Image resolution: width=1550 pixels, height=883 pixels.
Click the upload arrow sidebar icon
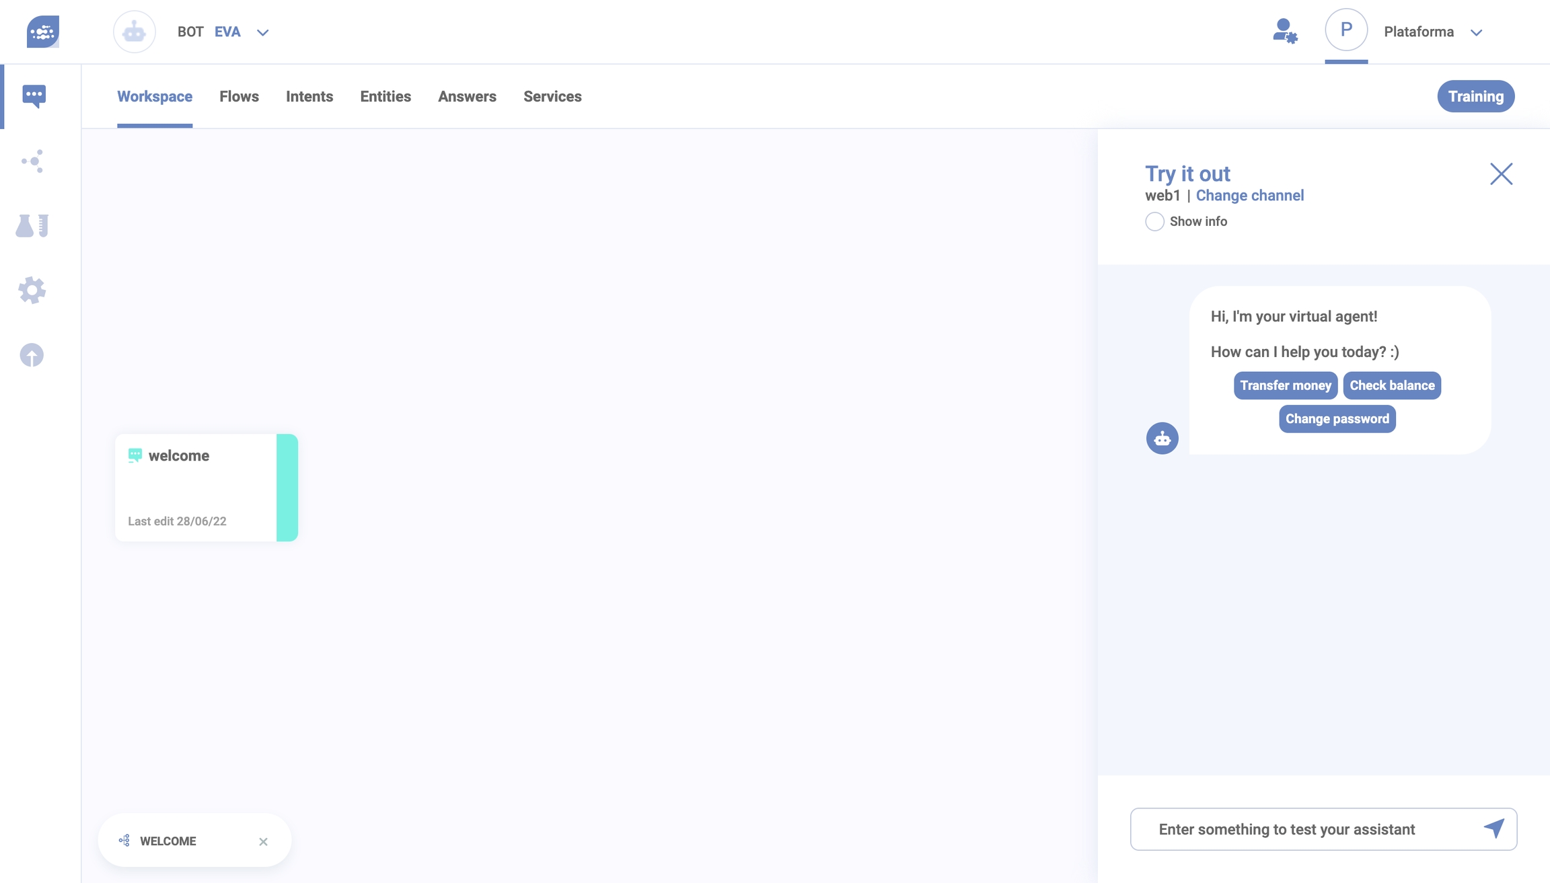[x=32, y=355]
